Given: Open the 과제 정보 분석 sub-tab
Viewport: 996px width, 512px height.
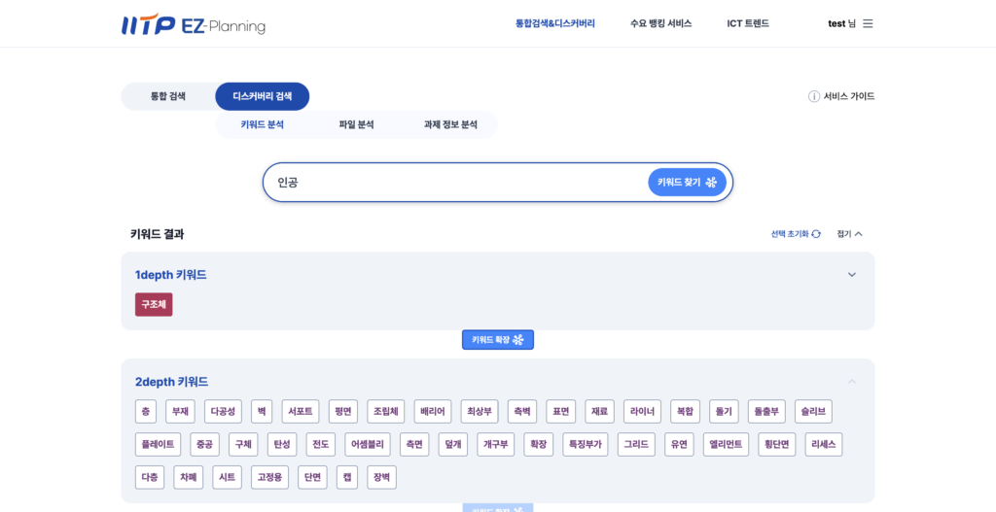Looking at the screenshot, I should pyautogui.click(x=450, y=124).
